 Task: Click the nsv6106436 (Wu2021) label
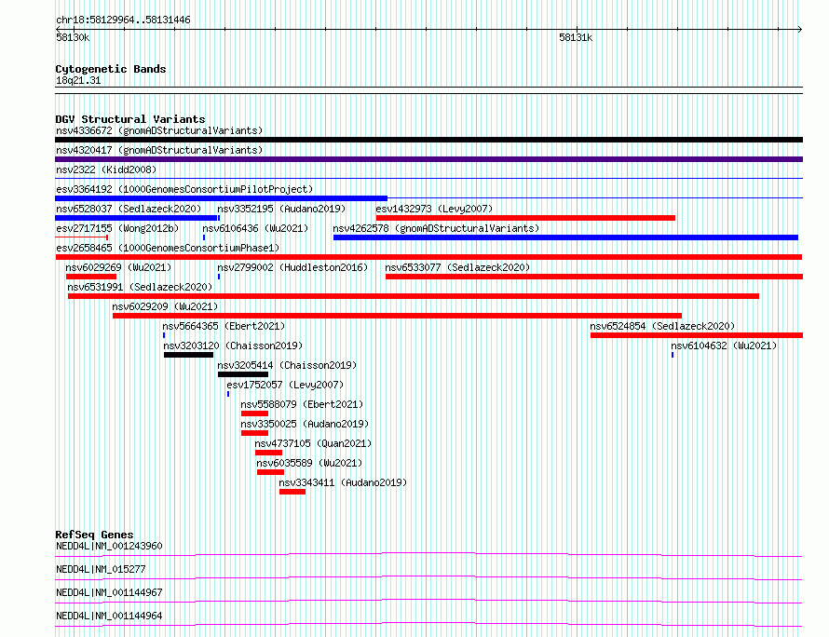click(255, 228)
